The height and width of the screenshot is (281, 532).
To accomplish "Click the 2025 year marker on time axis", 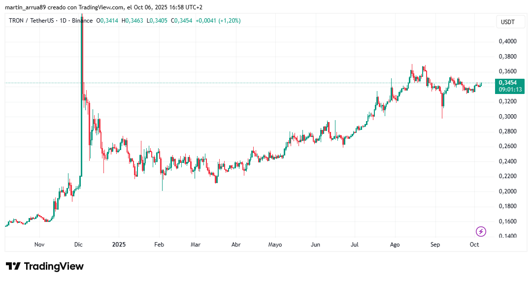I will [119, 244].
